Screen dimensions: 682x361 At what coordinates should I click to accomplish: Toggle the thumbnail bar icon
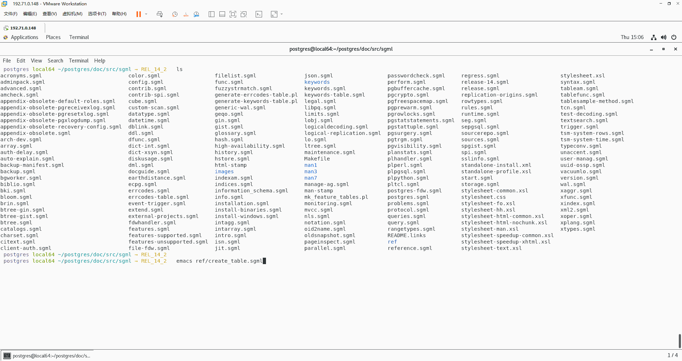(x=222, y=14)
